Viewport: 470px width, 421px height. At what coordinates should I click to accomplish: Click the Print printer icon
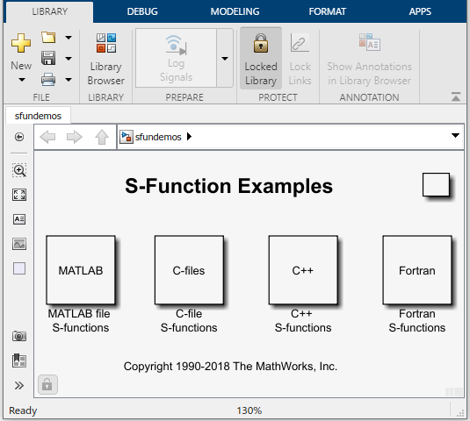pyautogui.click(x=48, y=79)
